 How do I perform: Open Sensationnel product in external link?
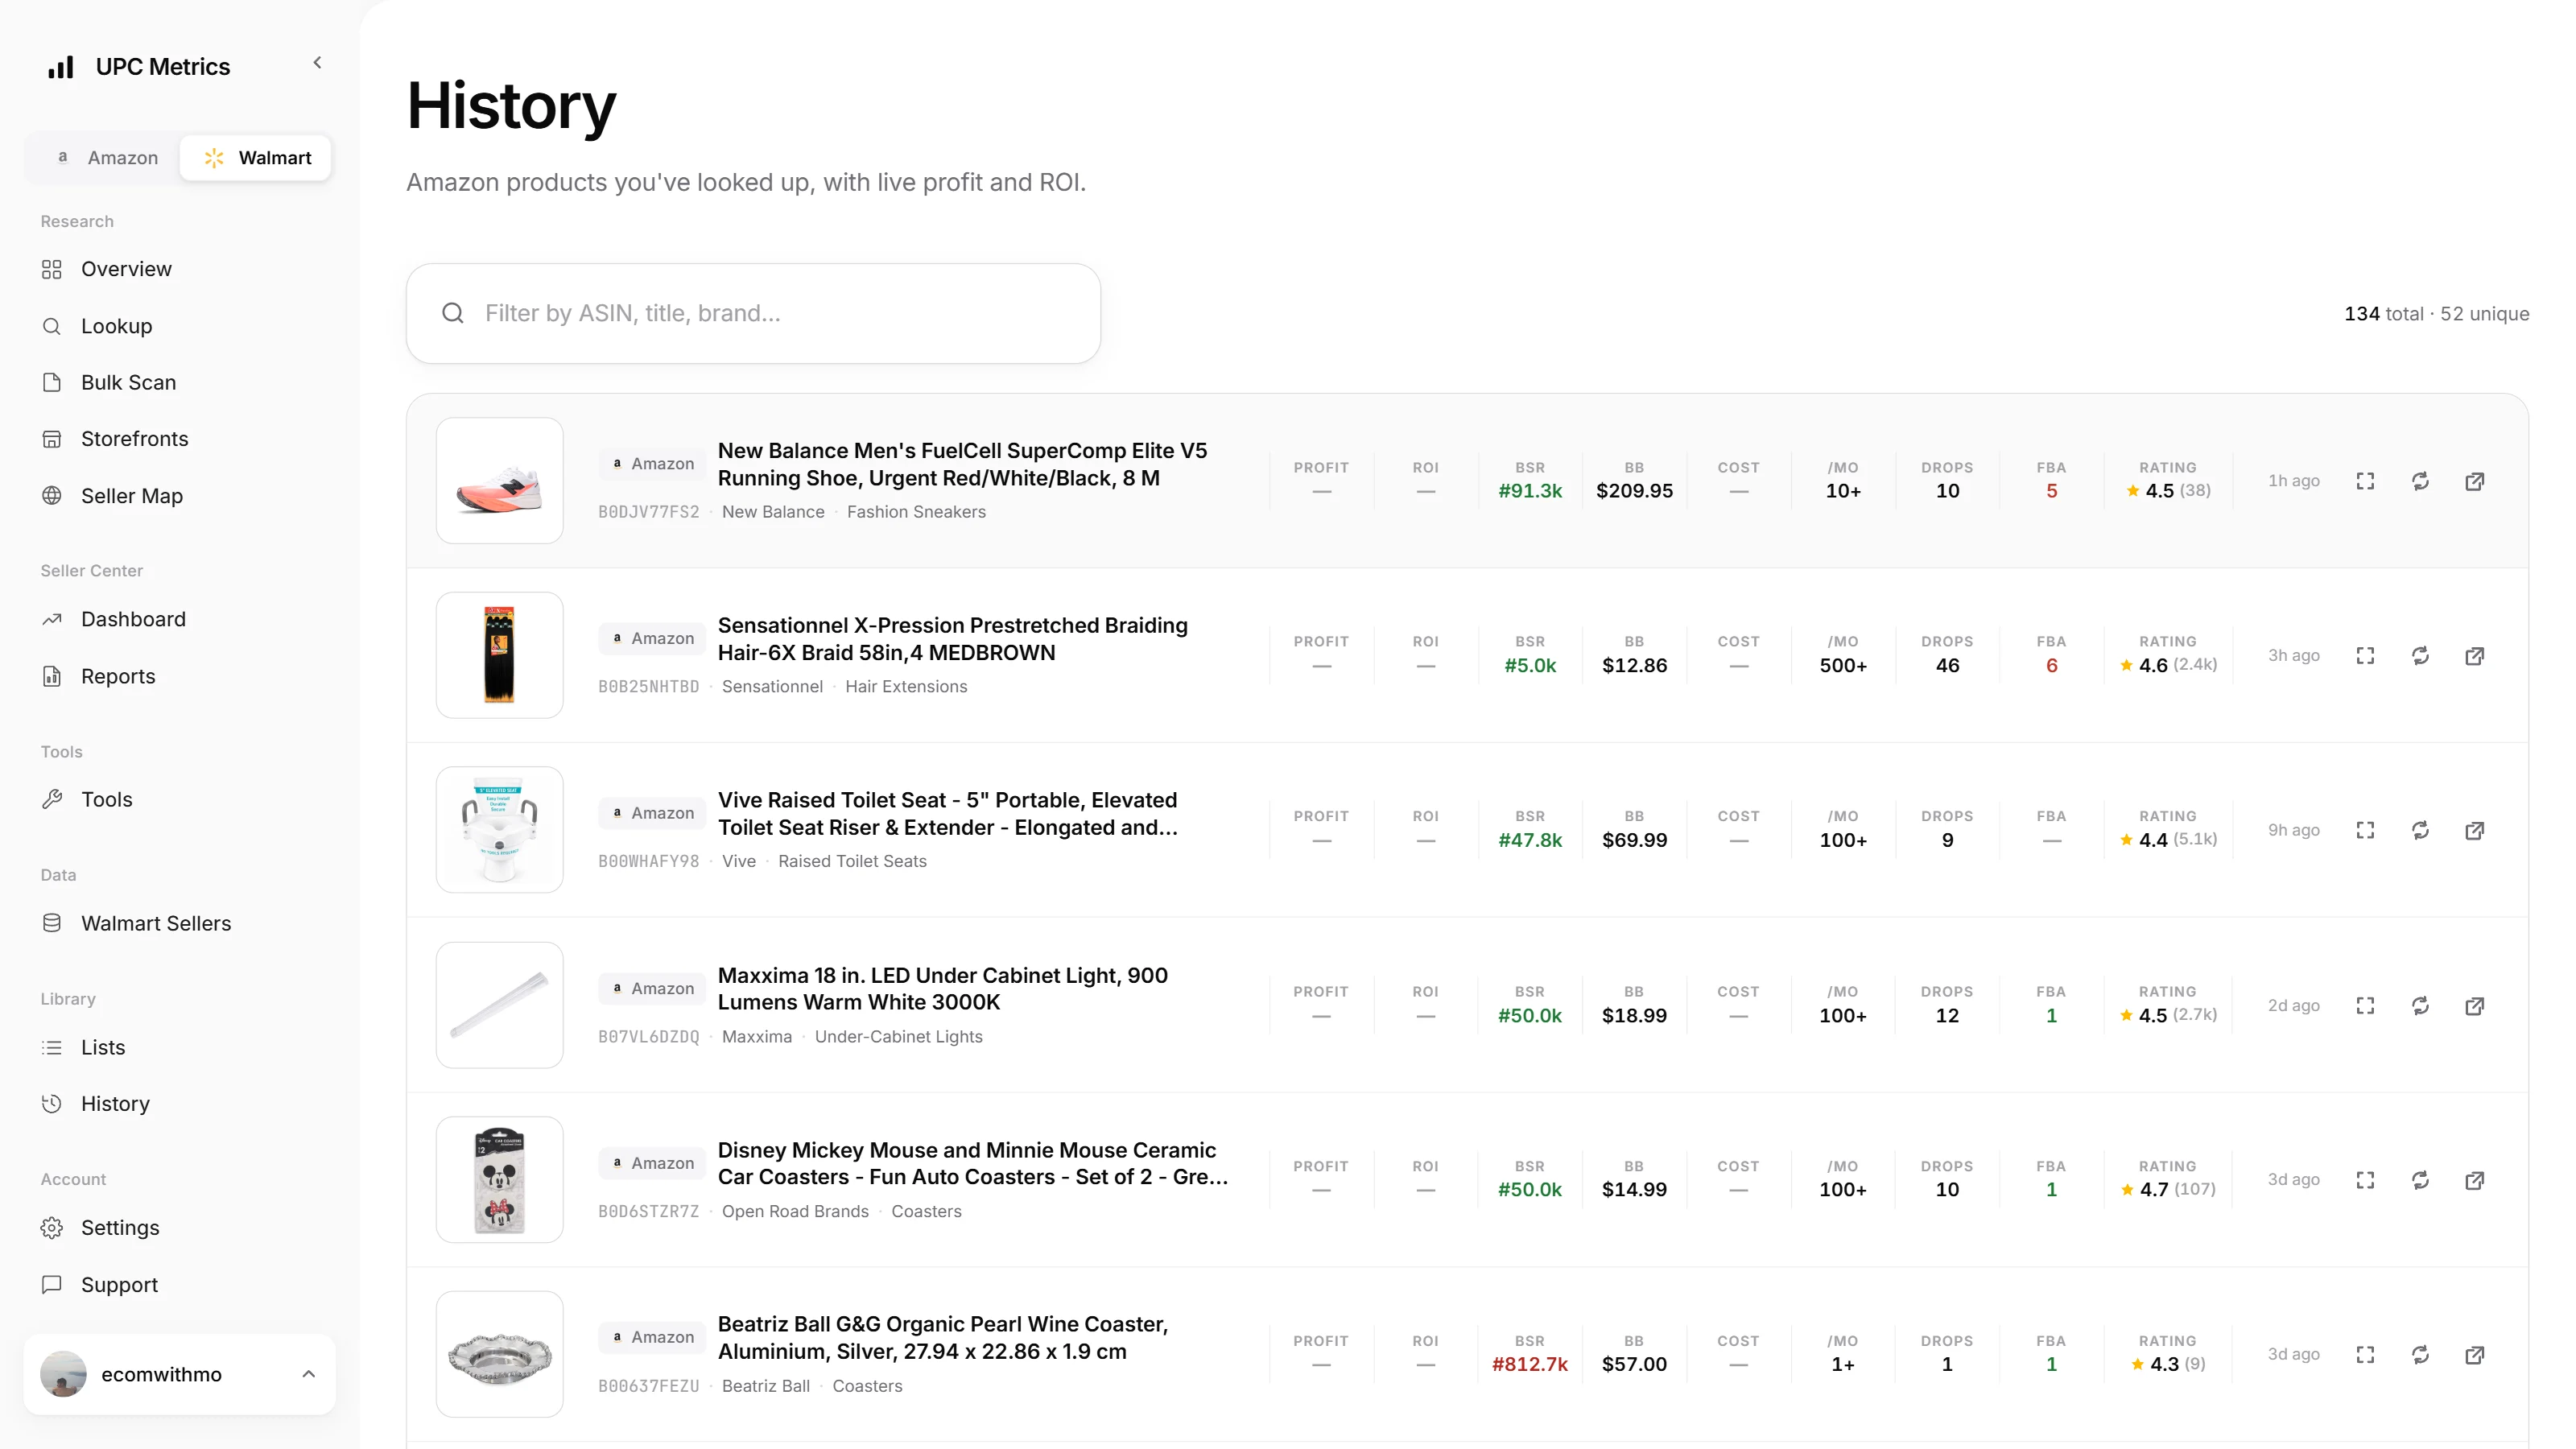point(2475,656)
